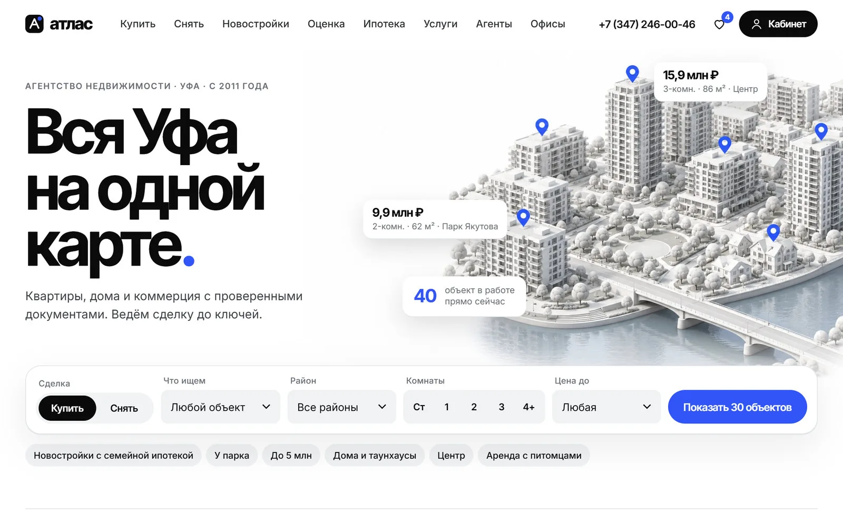Viewport: 843px width, 526px height.
Task: Select 2 rooms option
Action: coord(474,407)
